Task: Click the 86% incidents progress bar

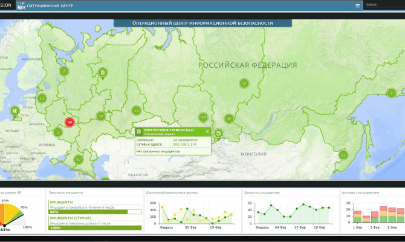Action: click(95, 212)
